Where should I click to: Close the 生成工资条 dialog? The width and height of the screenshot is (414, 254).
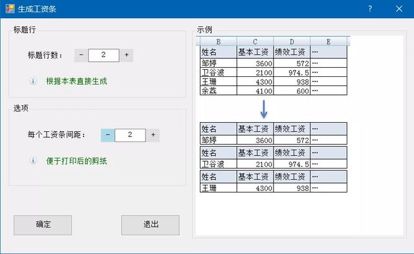pos(399,8)
